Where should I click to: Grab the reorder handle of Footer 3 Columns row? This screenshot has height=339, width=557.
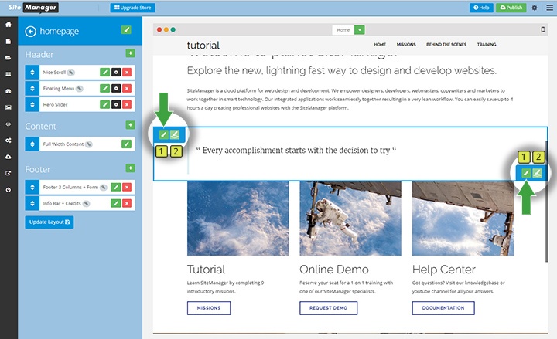[32, 187]
